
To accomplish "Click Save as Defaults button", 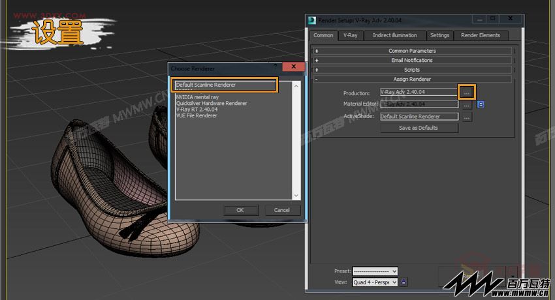I will click(x=419, y=128).
